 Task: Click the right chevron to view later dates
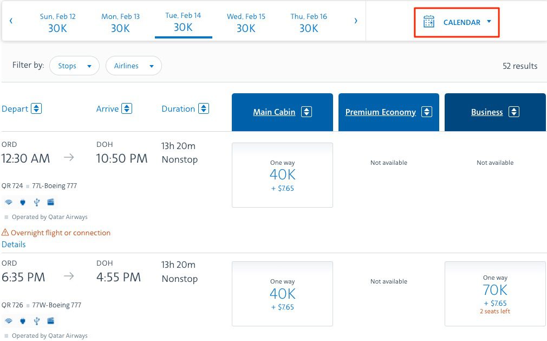356,21
